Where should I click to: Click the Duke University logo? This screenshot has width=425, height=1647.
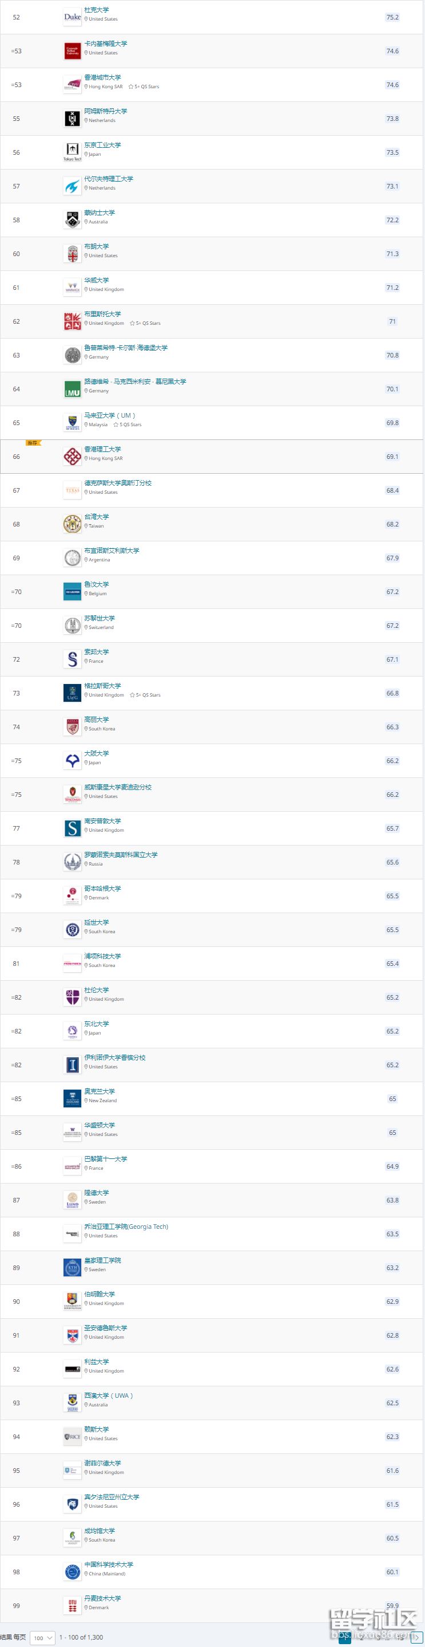click(73, 17)
